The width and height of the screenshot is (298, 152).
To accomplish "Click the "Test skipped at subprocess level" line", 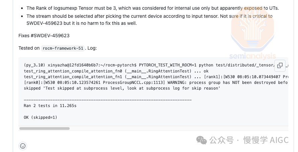I will pyautogui.click(x=122, y=88).
